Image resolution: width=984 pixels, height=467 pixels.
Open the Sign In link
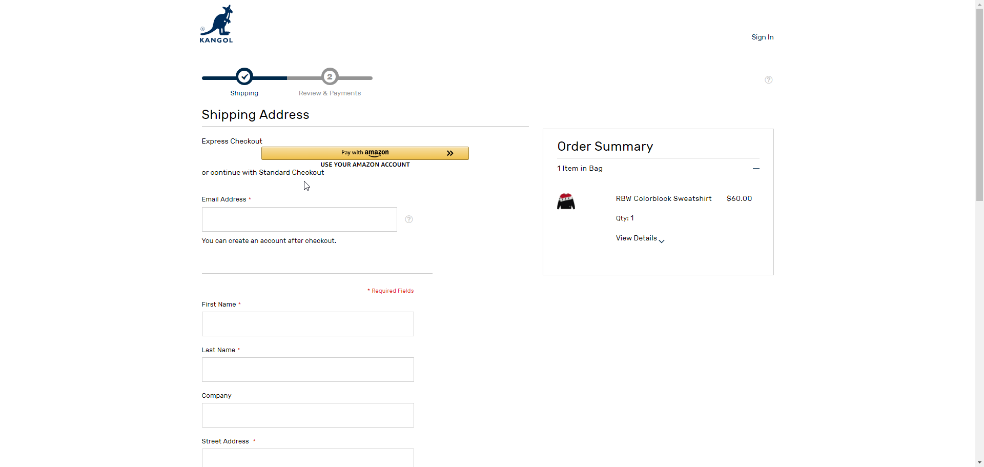[x=762, y=37]
